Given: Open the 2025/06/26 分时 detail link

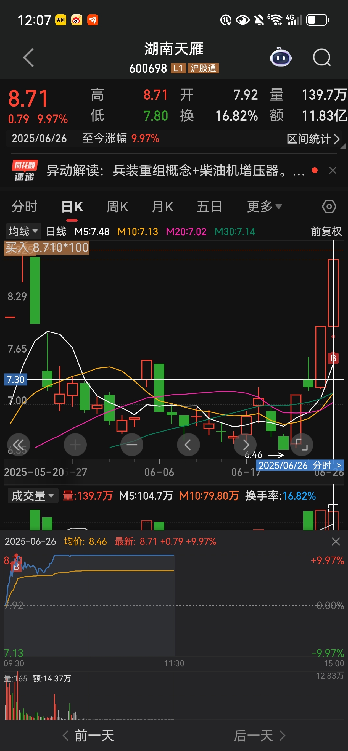Looking at the screenshot, I should click(300, 465).
